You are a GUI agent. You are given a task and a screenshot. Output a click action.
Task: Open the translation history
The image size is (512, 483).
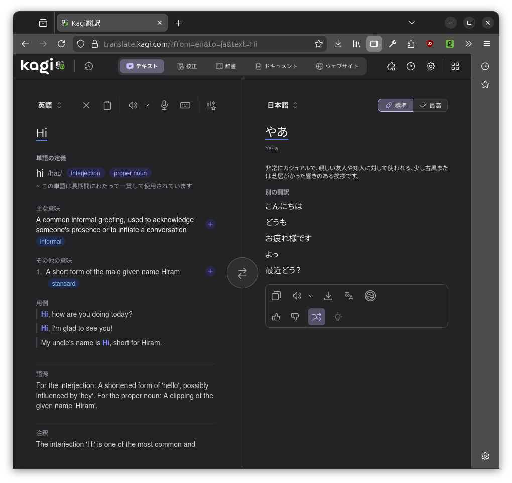pyautogui.click(x=89, y=66)
